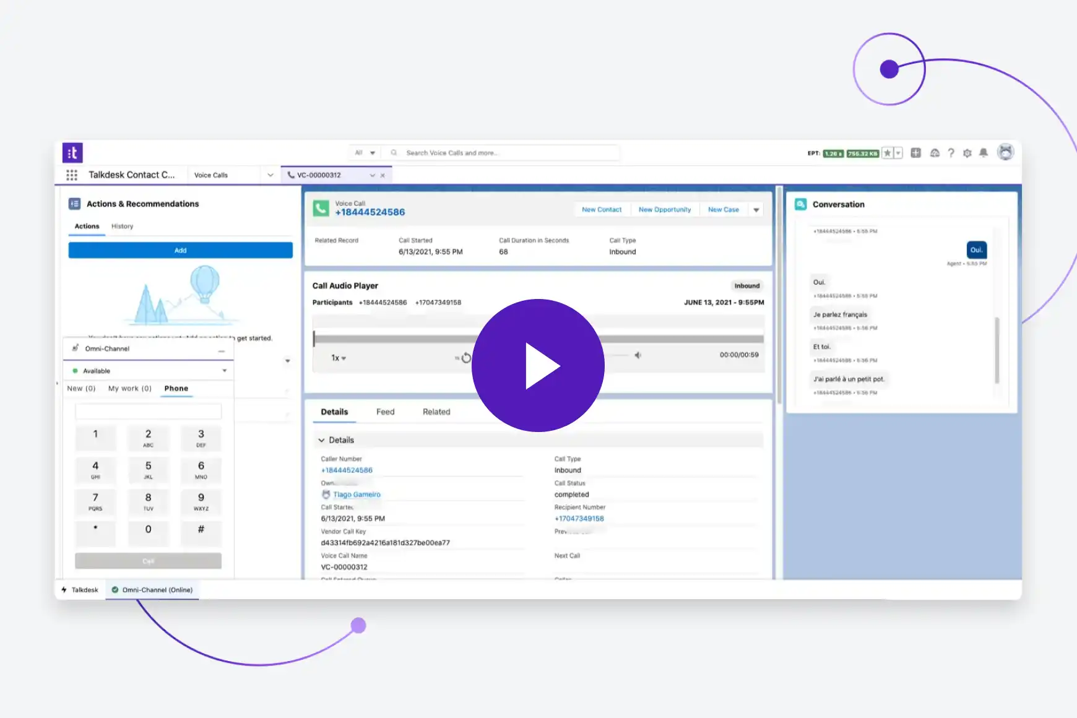Change the 1x playback speed dropdown
Screen dimensions: 1077x718
point(339,358)
